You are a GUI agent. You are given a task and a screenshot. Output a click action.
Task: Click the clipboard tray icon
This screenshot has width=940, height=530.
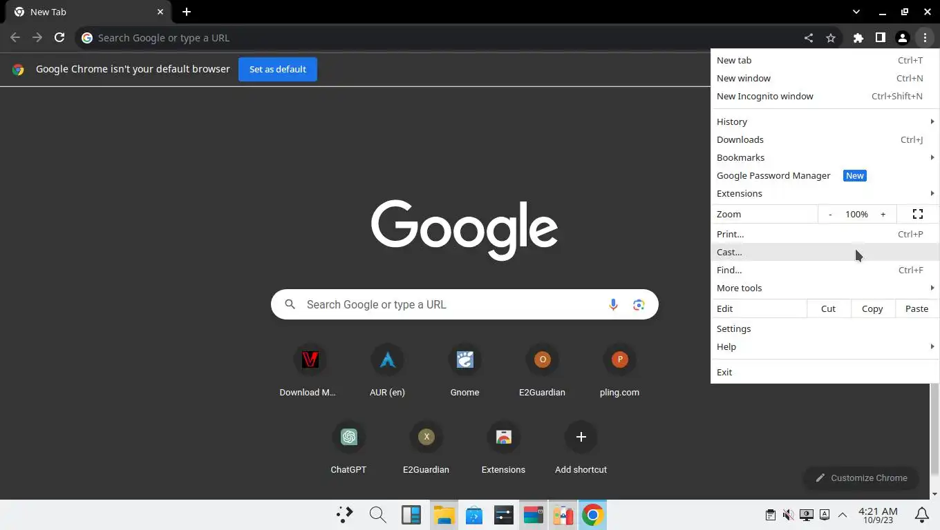click(770, 515)
